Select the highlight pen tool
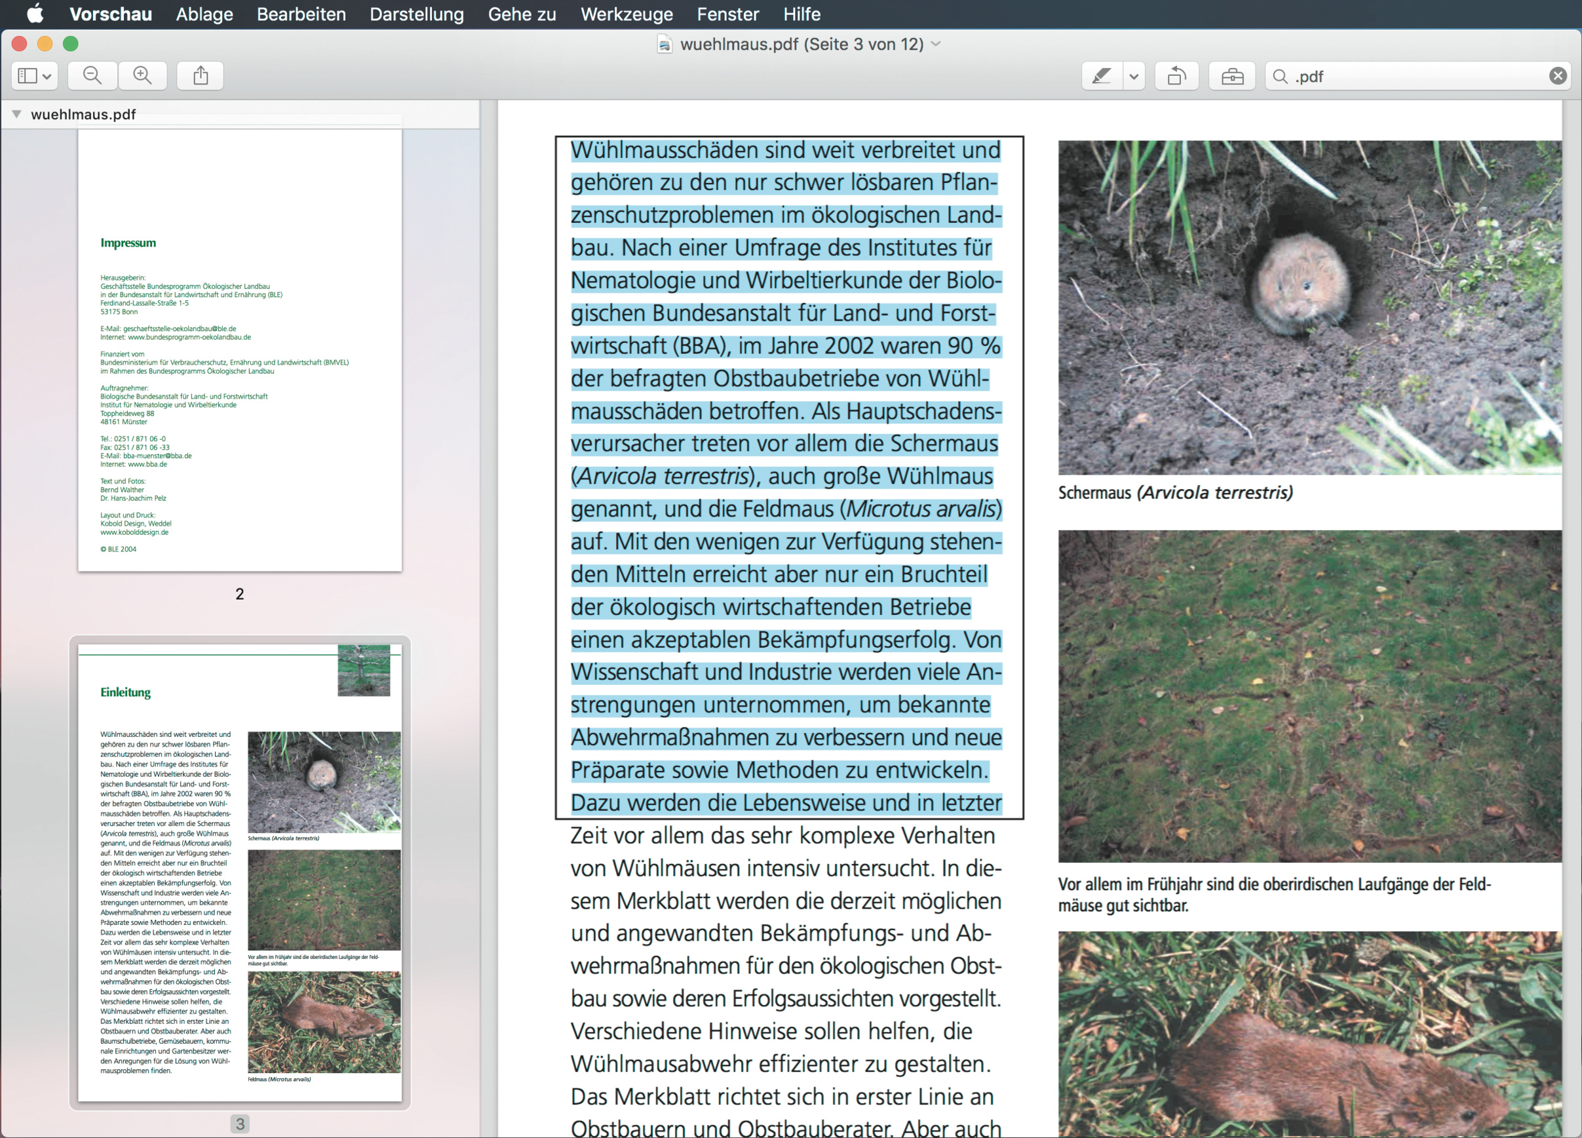The height and width of the screenshot is (1138, 1582). (1102, 76)
